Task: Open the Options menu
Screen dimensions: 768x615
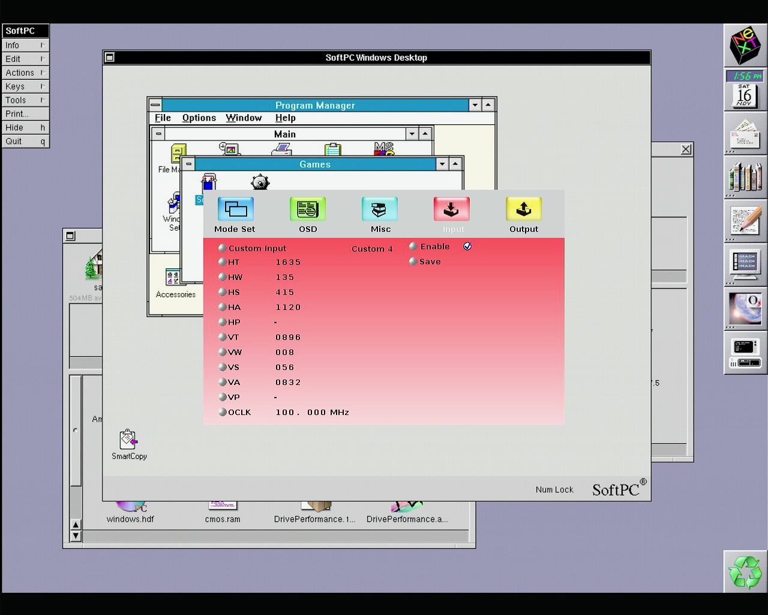Action: tap(199, 118)
